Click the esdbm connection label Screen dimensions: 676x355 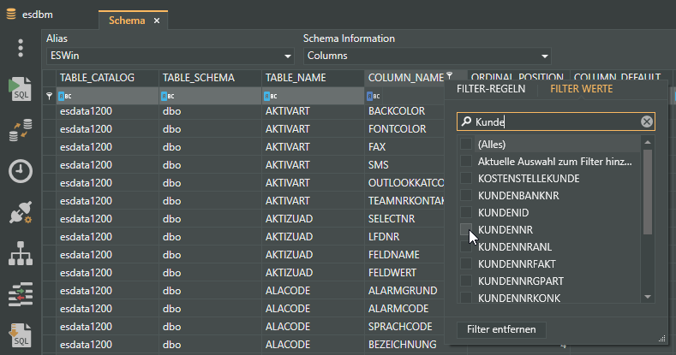pos(38,15)
